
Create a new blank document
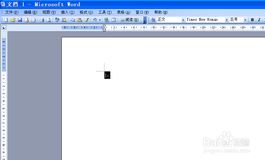point(6,20)
